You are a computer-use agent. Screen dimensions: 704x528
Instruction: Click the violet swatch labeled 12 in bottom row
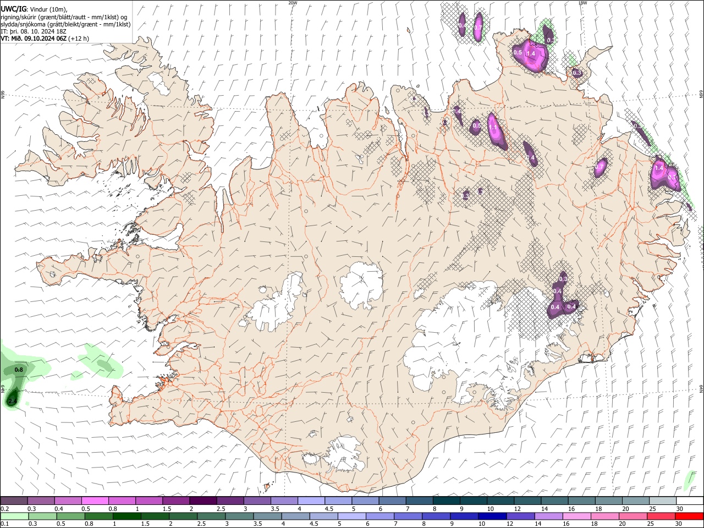pyautogui.click(x=520, y=516)
